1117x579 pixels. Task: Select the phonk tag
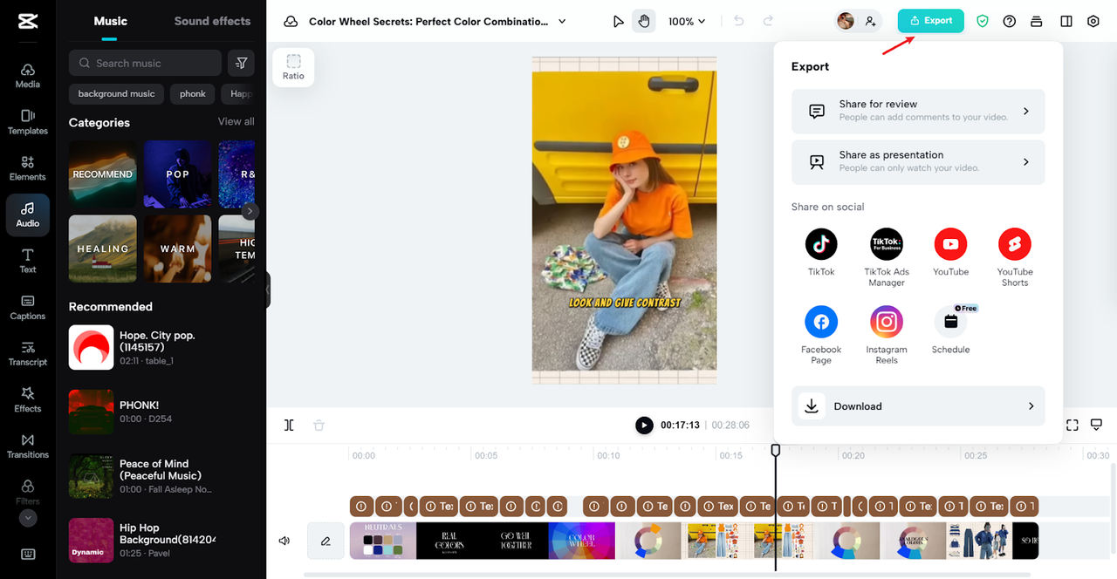tap(193, 94)
